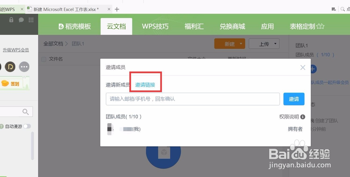The image size is (350, 177).
Task: Select the 云文档 tab
Action: 116,26
